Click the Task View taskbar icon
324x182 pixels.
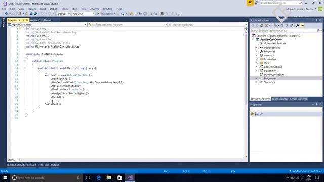(88, 177)
